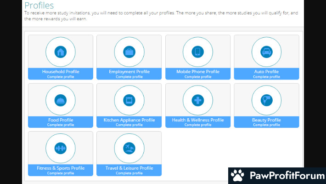Select the Kitchen Appliance Profile icon
326x184 pixels.
point(129,100)
